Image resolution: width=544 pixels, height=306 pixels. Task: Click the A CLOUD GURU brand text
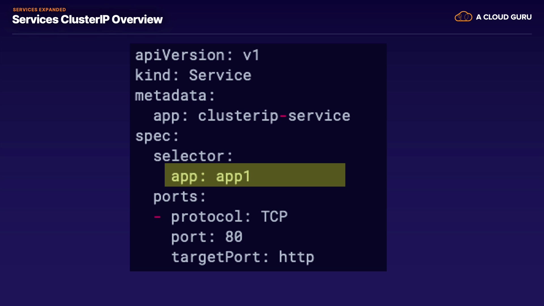pyautogui.click(x=503, y=17)
